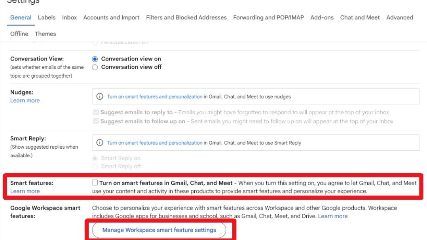Click Manage Workspace smart feature settings button
427x240 pixels.
159,230
